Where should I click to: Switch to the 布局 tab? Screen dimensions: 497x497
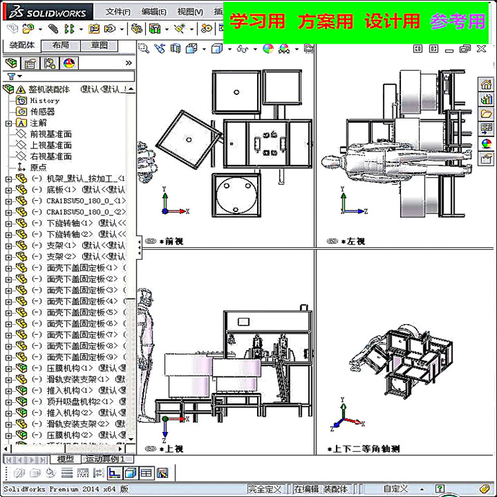[60, 45]
